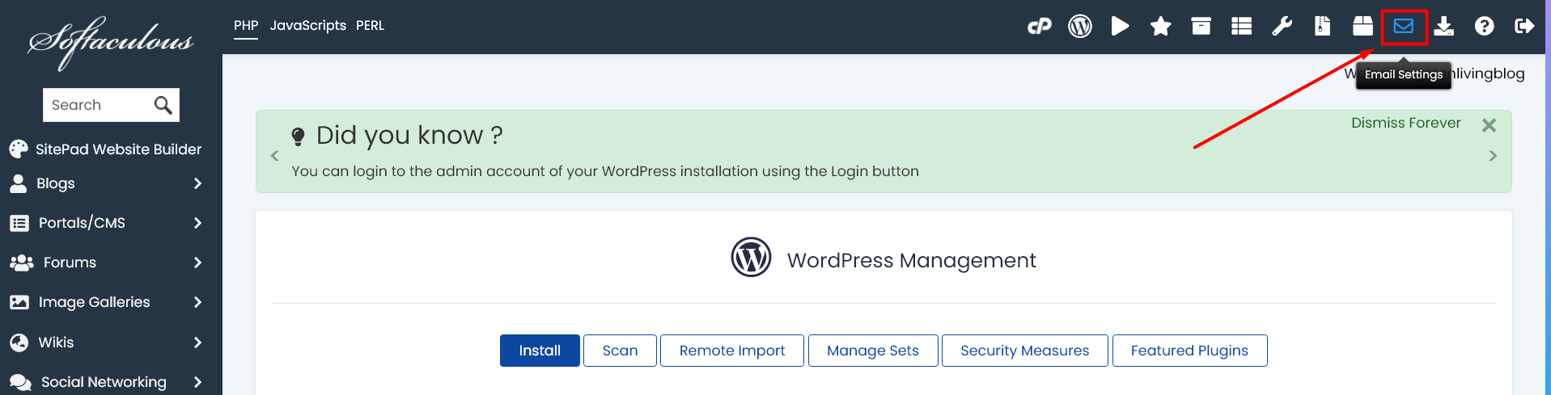
Task: Click the Image Galleries picture icon
Action: tap(19, 303)
